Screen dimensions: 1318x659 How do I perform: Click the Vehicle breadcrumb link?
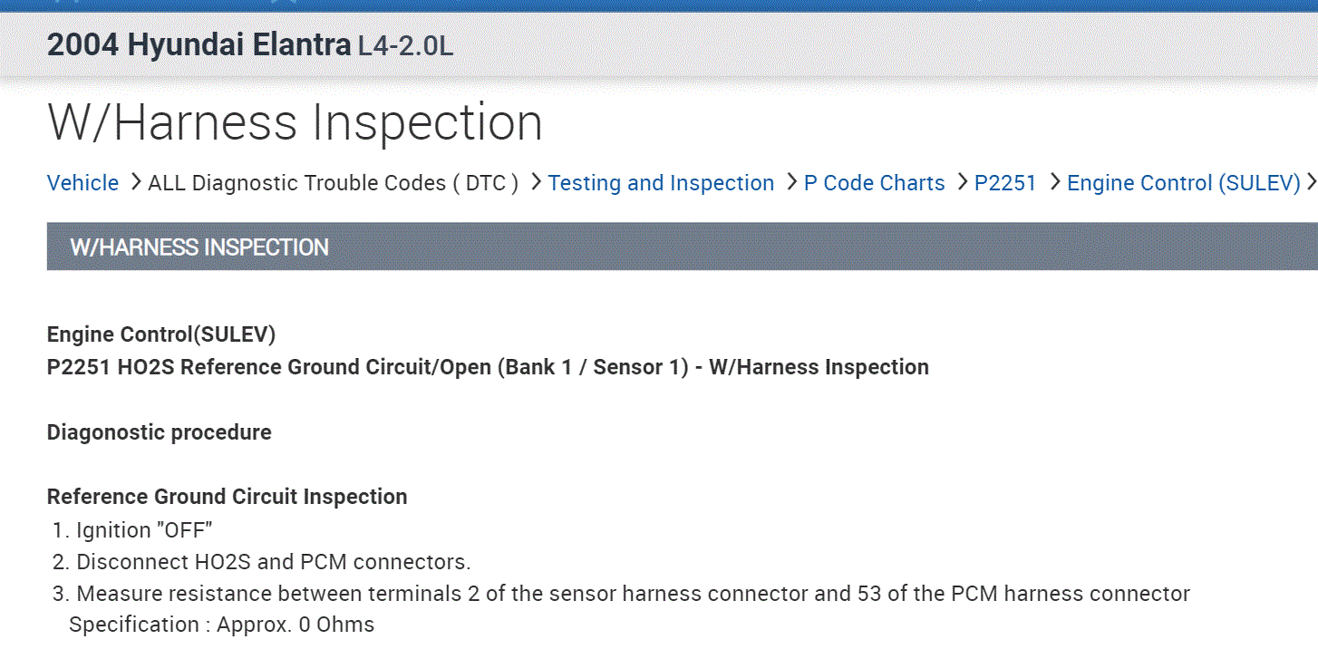point(82,183)
